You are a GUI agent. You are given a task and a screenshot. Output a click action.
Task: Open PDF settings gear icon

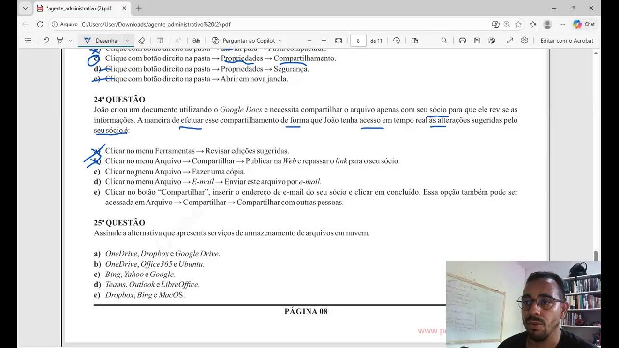524,41
